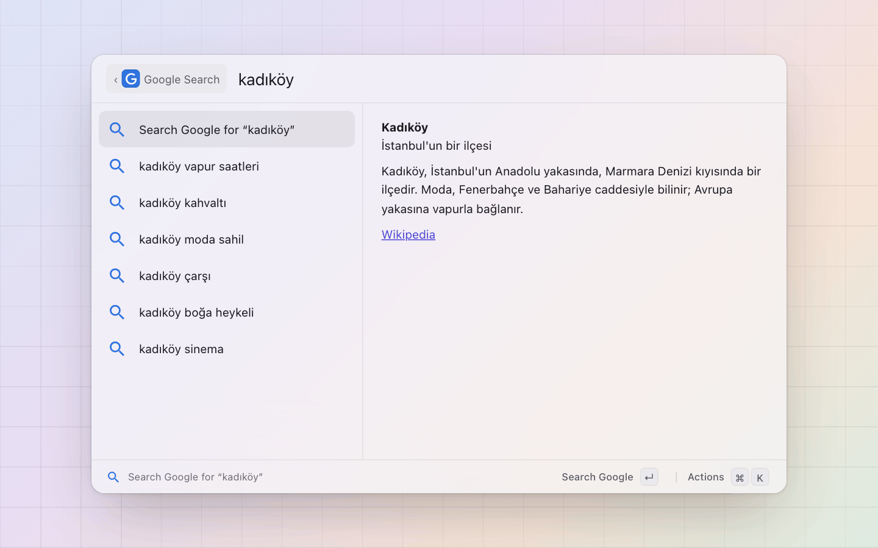The height and width of the screenshot is (548, 878).
Task: Choose the kadıköy boğa heykeli suggestion
Action: click(x=227, y=312)
